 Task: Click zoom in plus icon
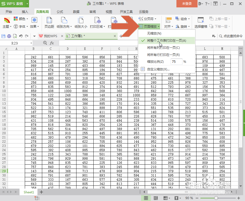pos(239,198)
